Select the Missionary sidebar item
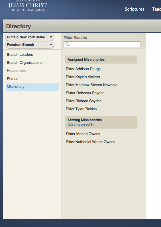Screen dimensions: 161x227 click(x=32, y=87)
